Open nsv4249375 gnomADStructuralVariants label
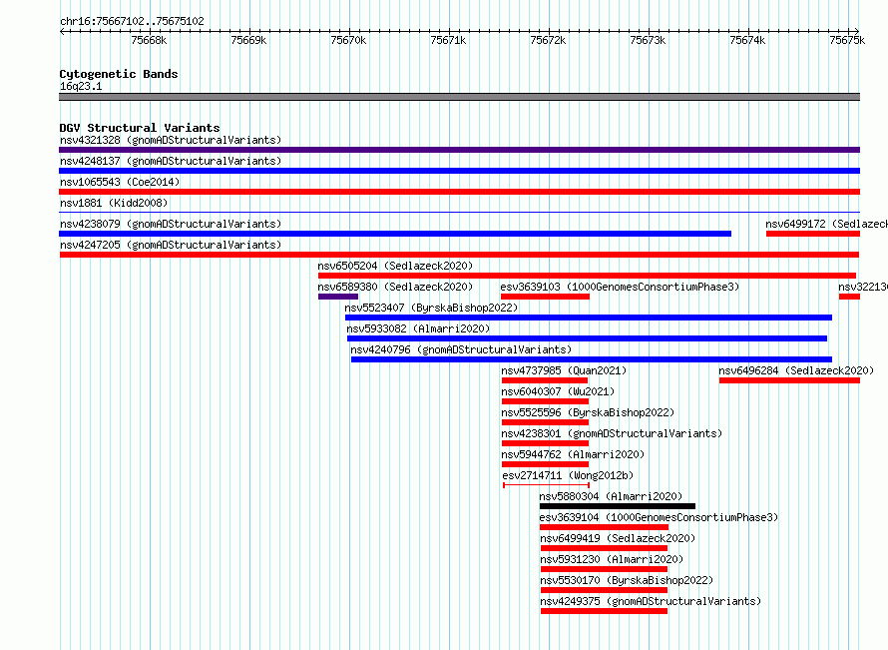The height and width of the screenshot is (650, 888). coord(651,601)
